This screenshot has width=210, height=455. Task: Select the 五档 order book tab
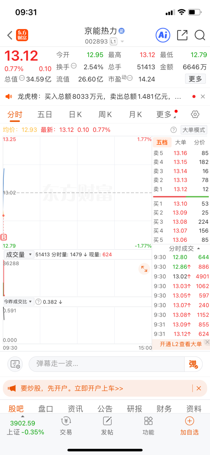click(x=162, y=142)
